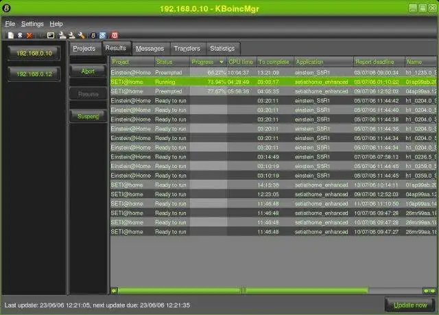The width and height of the screenshot is (439, 315).
Task: Click Preempted status in the Einstein@Home row
Action: pyautogui.click(x=172, y=73)
